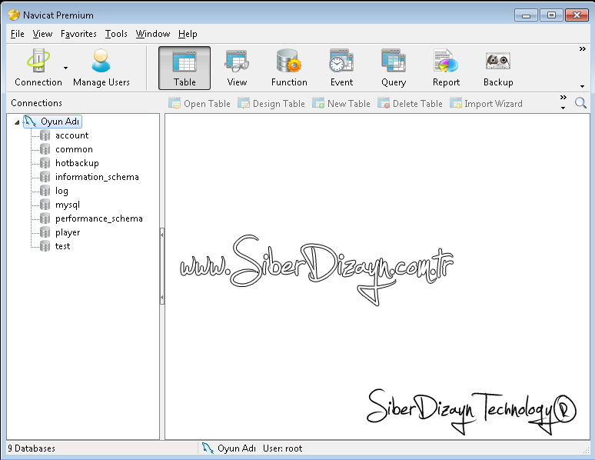Click the search magnifier icon
The width and height of the screenshot is (595, 460).
click(x=580, y=102)
